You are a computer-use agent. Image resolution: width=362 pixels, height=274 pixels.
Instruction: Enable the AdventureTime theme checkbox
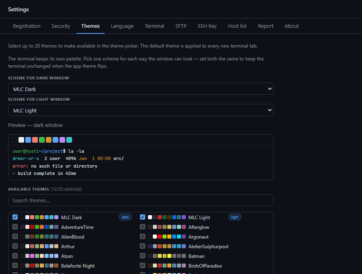coord(15,227)
